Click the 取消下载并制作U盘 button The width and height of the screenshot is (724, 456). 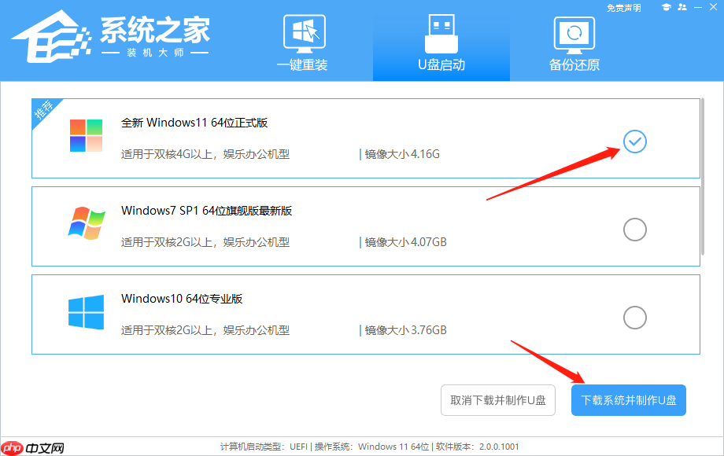[497, 400]
